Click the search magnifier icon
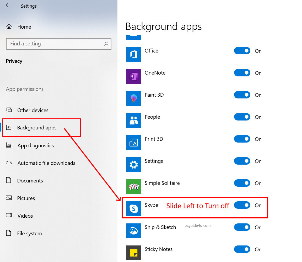This screenshot has width=302, height=262. 106,44
